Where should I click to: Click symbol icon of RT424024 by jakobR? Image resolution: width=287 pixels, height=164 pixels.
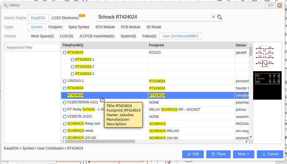click(x=65, y=53)
